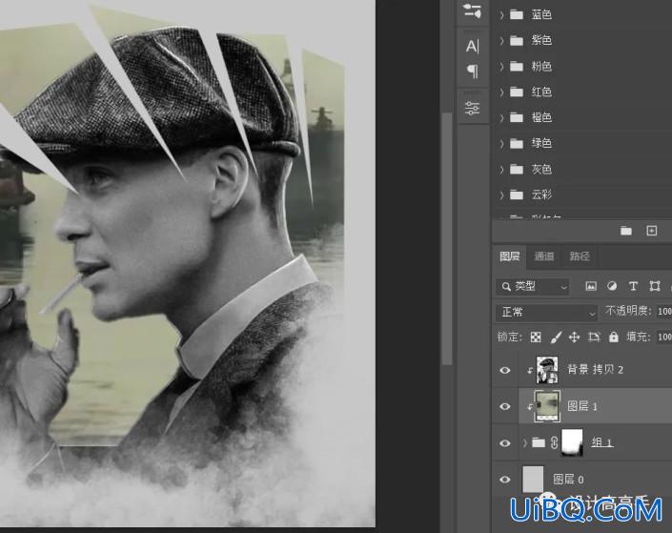
Task: Open the Character panel icon
Action: pyautogui.click(x=472, y=47)
